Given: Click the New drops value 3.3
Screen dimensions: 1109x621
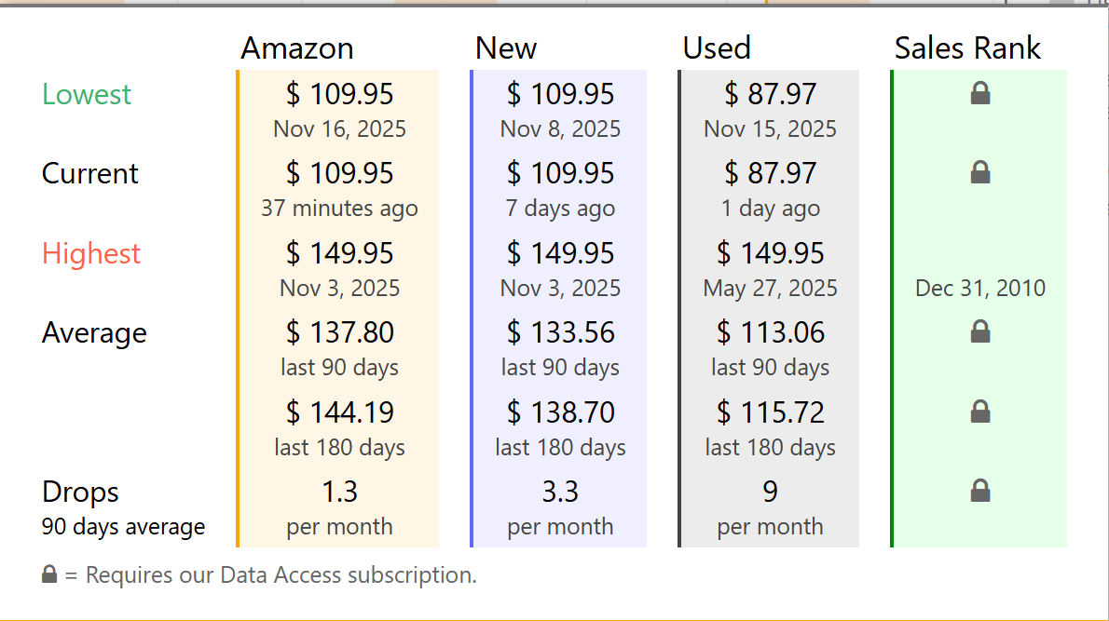Looking at the screenshot, I should coord(560,492).
